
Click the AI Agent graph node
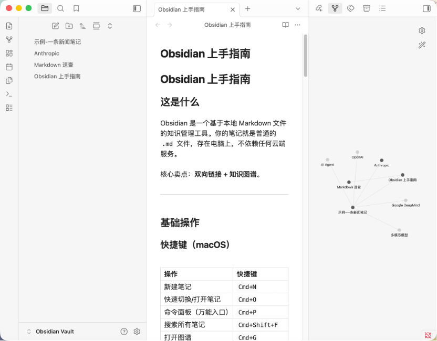[327, 160]
